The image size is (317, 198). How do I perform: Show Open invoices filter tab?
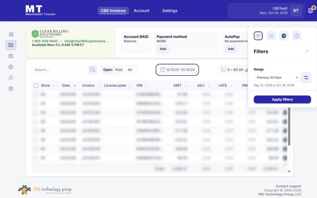click(108, 70)
